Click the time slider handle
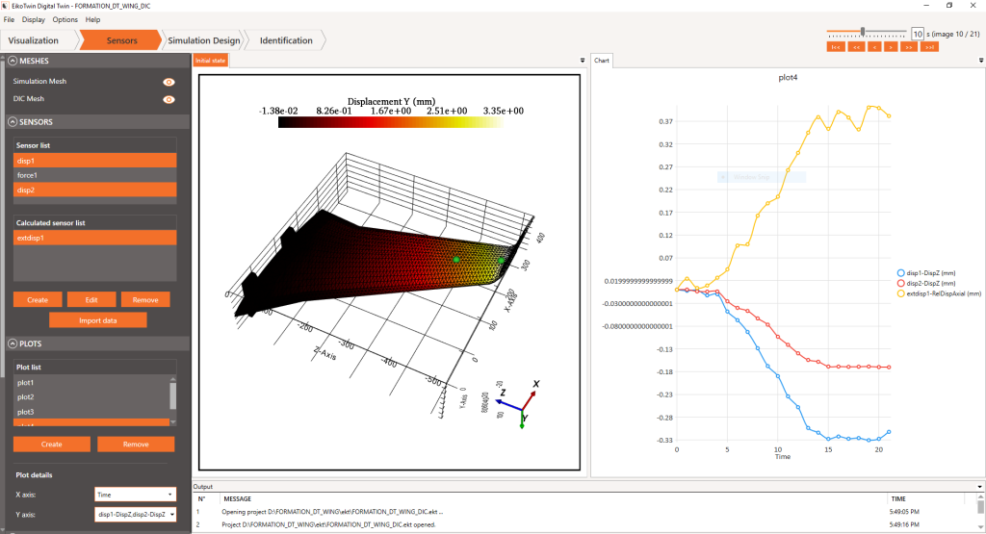 (x=863, y=32)
